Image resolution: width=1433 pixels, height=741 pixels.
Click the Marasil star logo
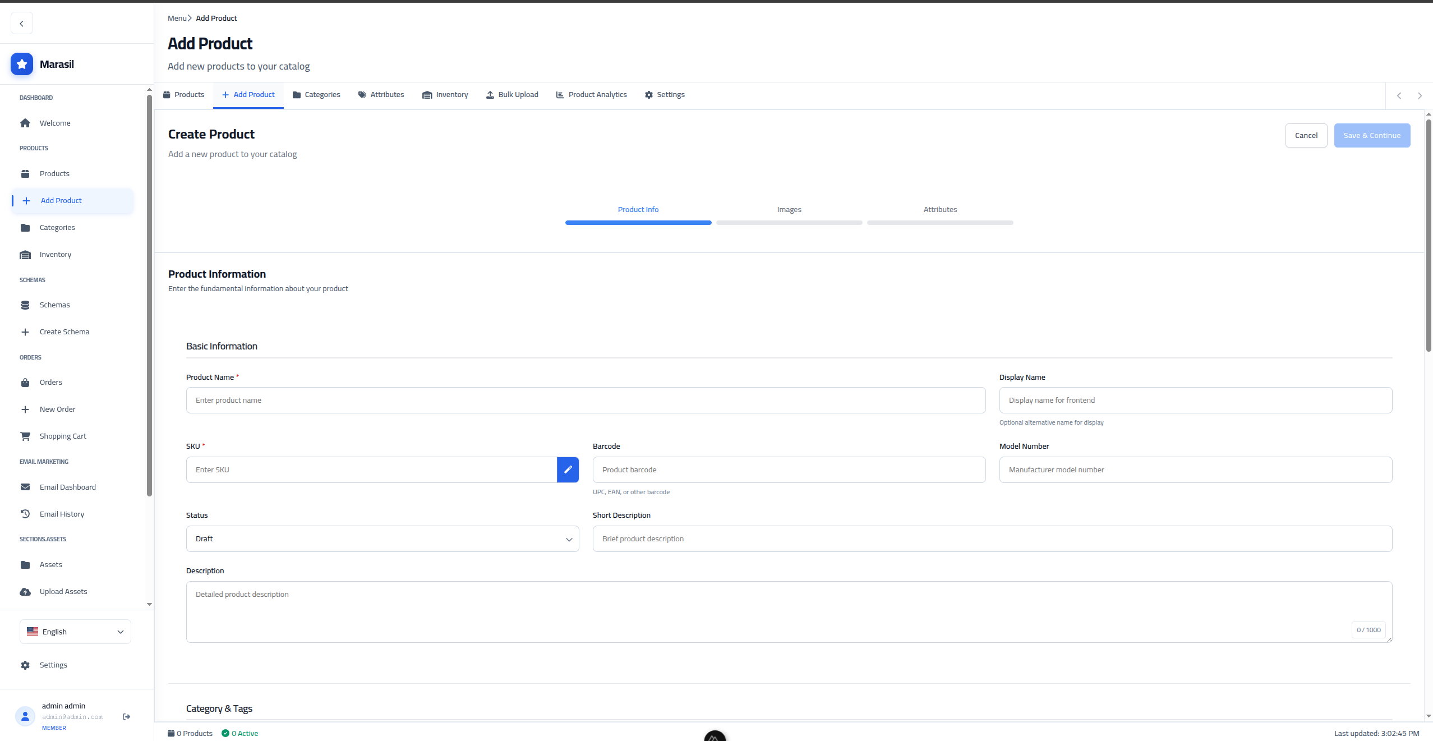22,64
